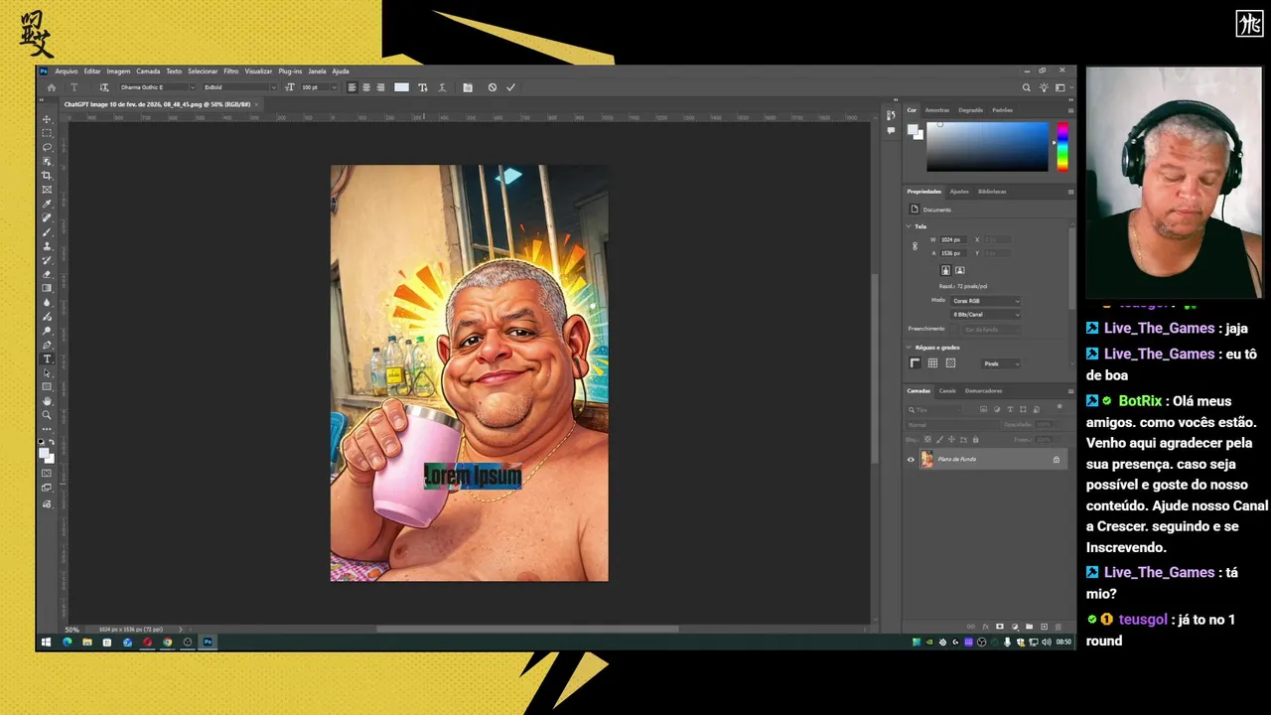Open the font family dropdown Dharma Gothic E
1271x715 pixels.
(x=158, y=87)
